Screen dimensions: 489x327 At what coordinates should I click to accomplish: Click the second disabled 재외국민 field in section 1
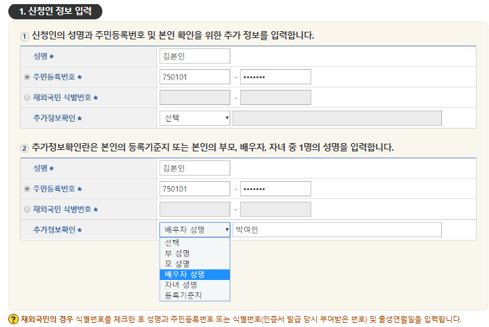[275, 97]
